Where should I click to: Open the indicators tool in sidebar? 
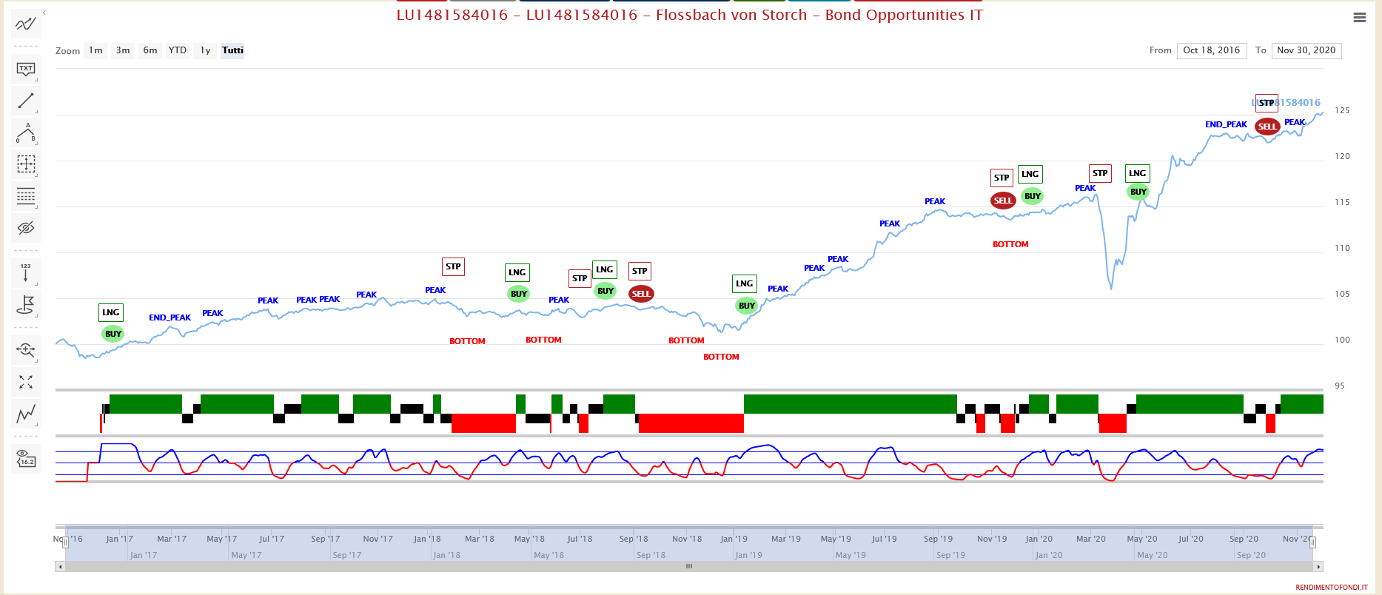(26, 24)
